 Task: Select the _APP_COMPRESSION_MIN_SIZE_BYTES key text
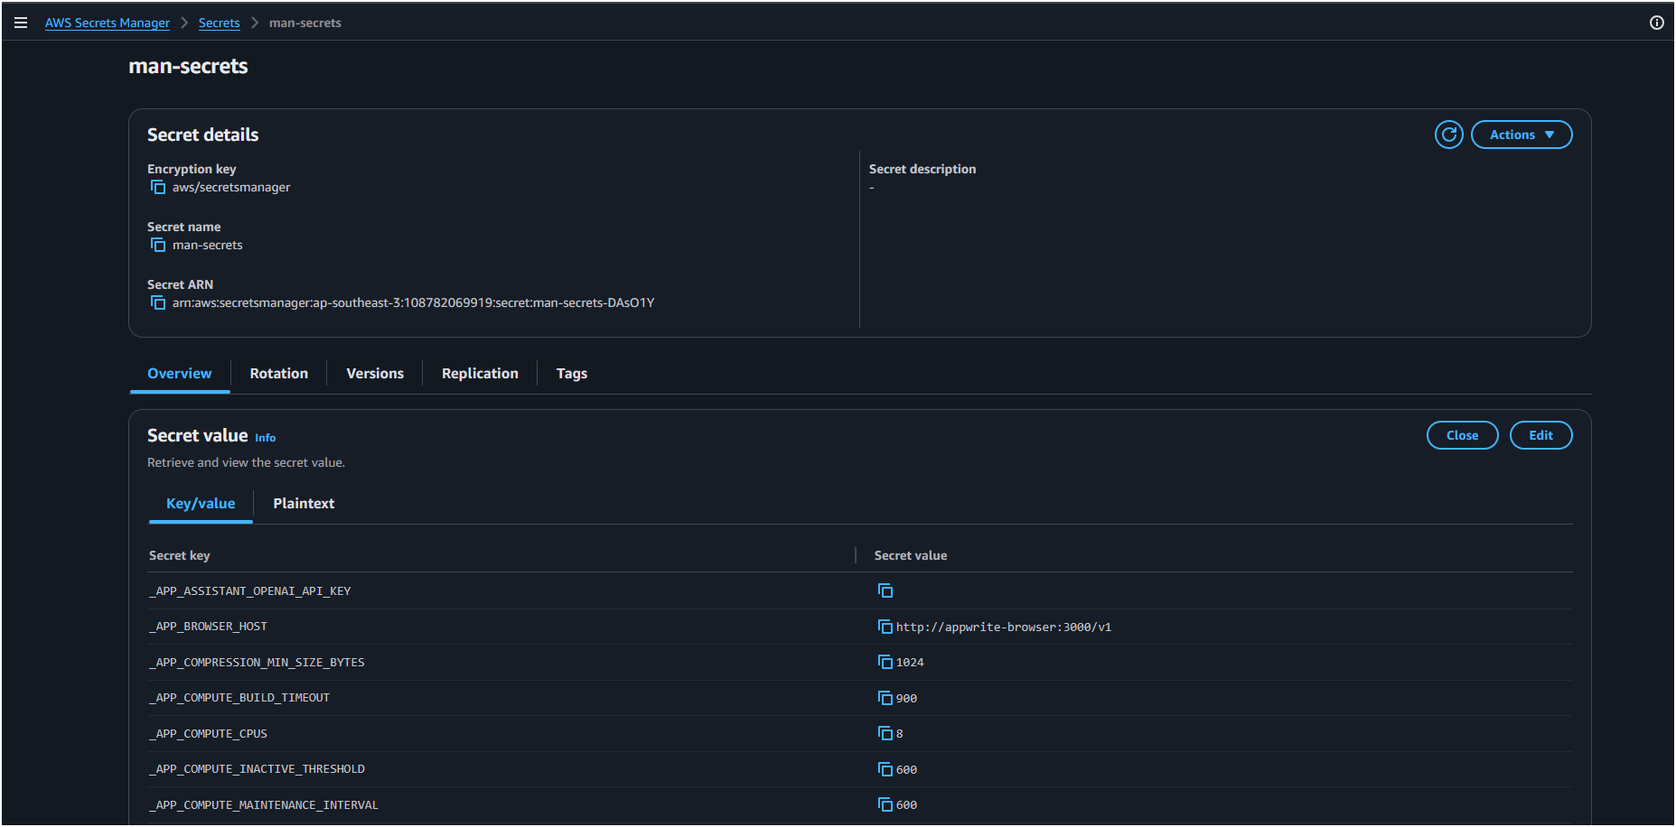tap(257, 662)
